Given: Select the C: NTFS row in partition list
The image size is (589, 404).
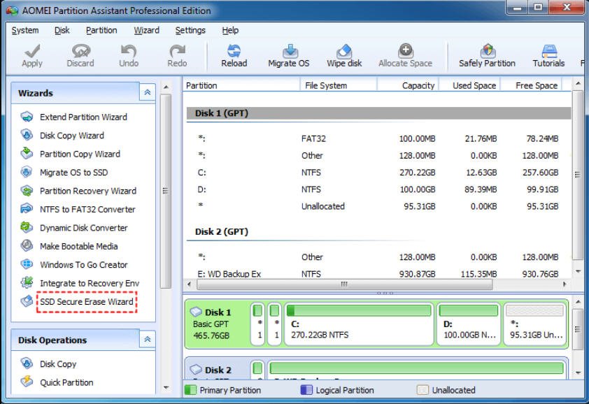Looking at the screenshot, I should coord(378,173).
